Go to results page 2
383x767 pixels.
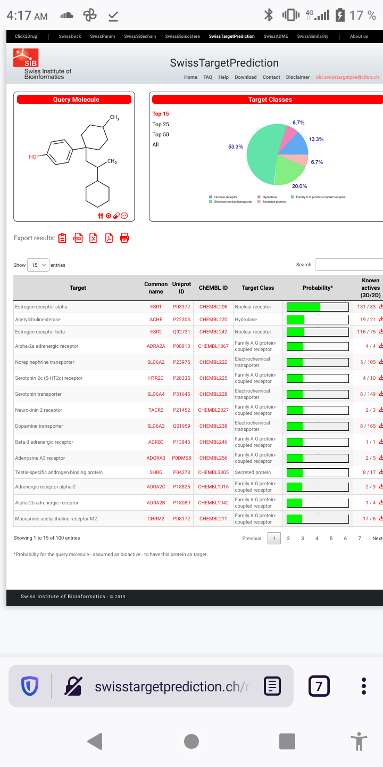click(x=288, y=538)
